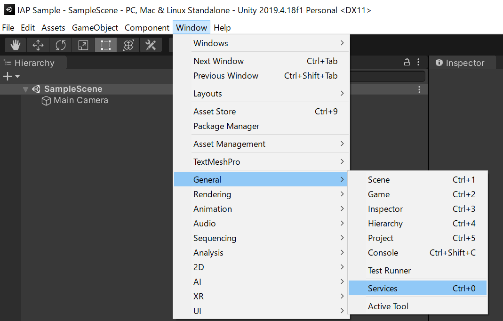Click the Asset Store menu entry
This screenshot has height=321, width=503.
(215, 112)
